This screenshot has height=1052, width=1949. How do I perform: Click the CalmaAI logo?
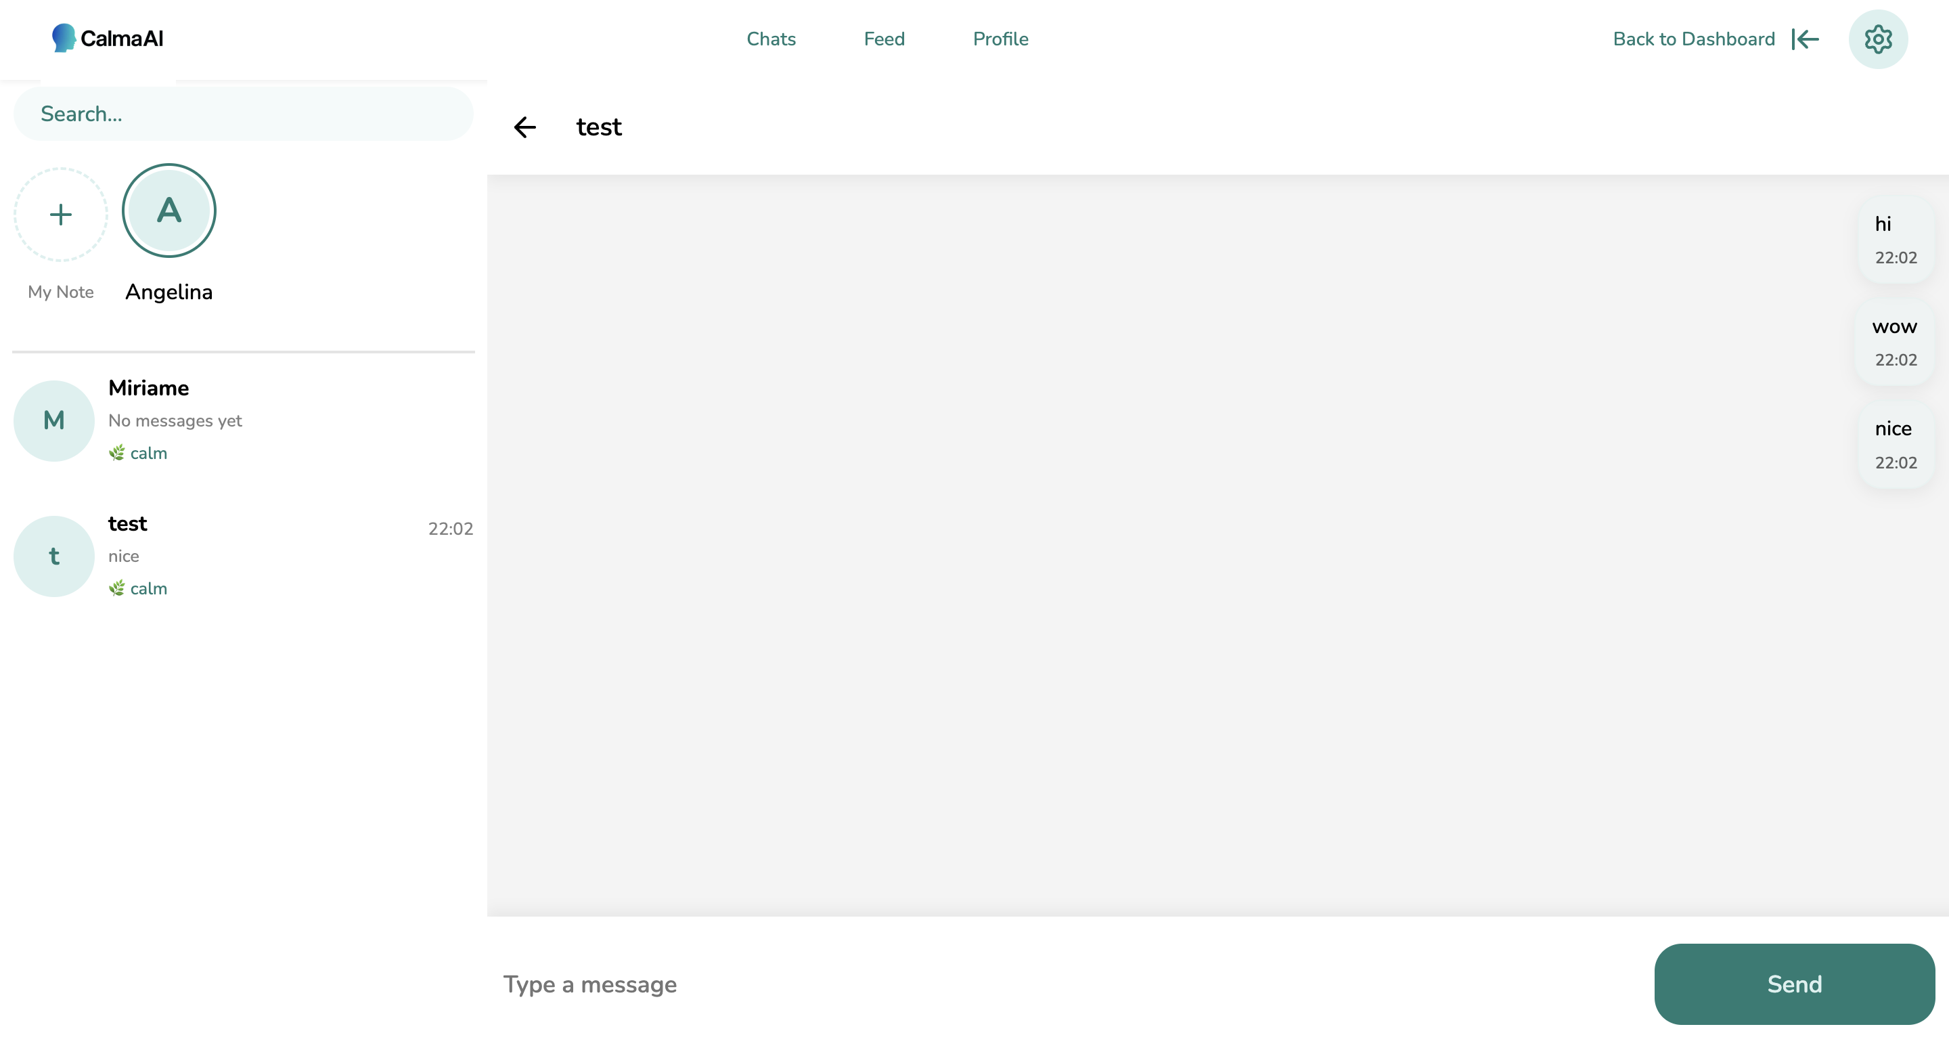108,39
